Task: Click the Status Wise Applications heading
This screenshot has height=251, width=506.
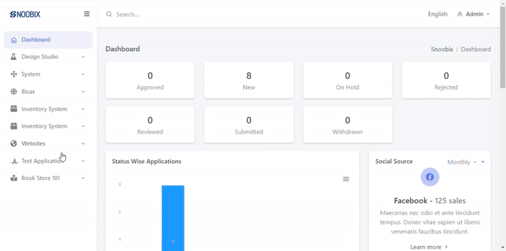Action: pos(147,161)
